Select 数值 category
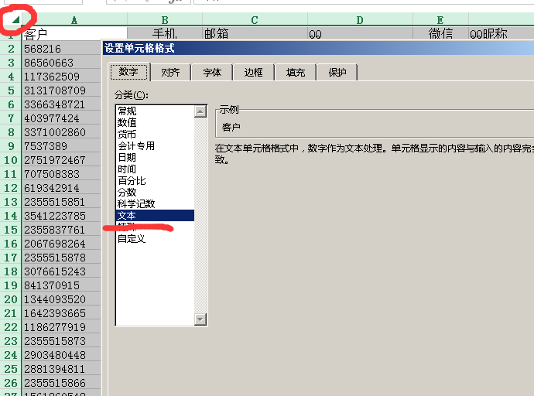Image resolution: width=534 pixels, height=396 pixels. tap(127, 122)
